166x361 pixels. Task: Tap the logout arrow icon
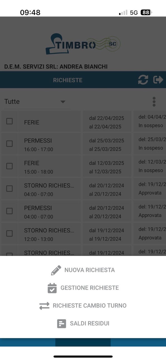click(x=158, y=80)
